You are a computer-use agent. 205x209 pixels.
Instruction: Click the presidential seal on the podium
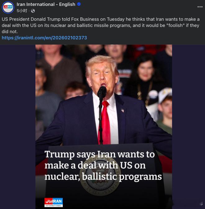(x=101, y=176)
